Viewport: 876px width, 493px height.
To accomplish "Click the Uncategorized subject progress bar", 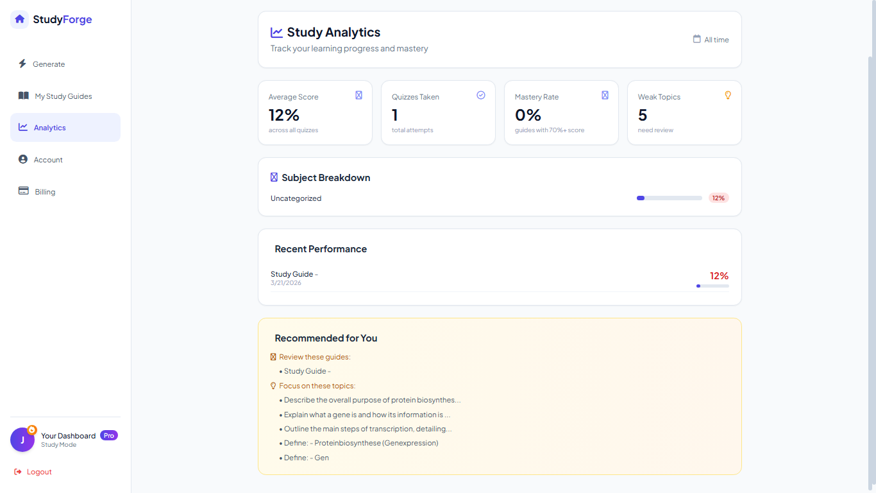I will click(669, 198).
